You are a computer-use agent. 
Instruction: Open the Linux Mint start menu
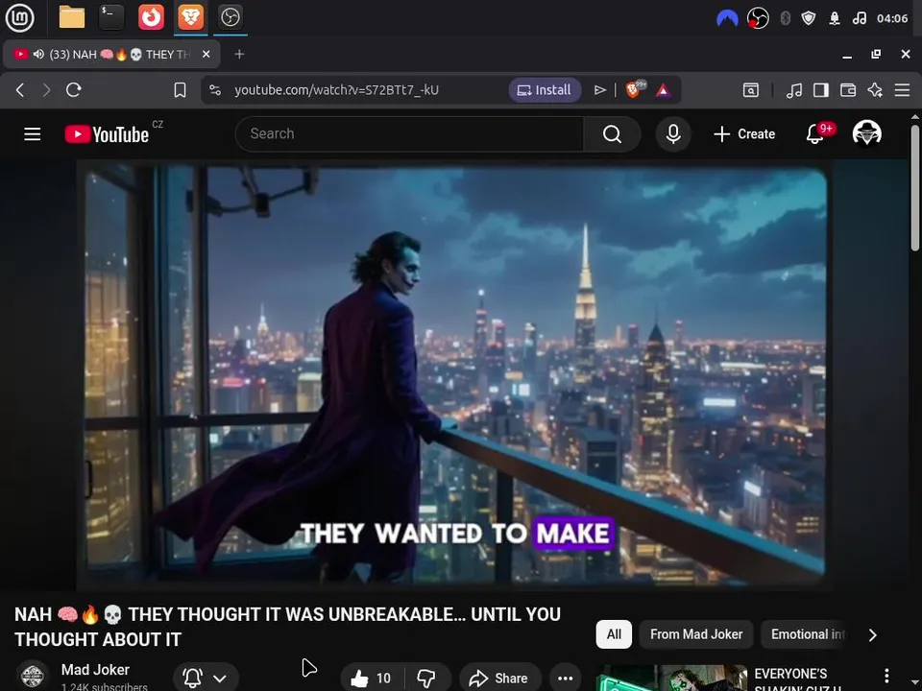19,17
